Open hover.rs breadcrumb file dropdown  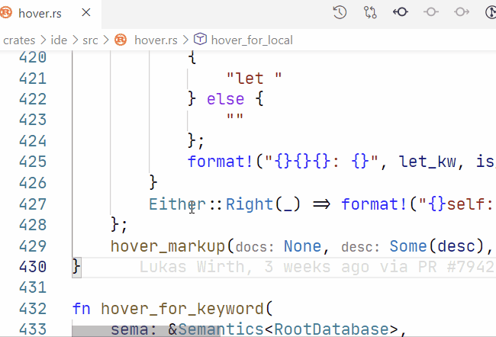coord(156,40)
